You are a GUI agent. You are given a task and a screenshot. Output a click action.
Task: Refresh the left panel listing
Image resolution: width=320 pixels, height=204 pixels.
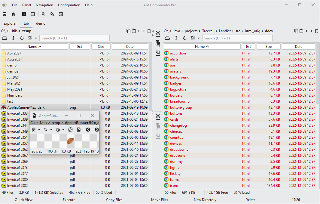(22, 38)
